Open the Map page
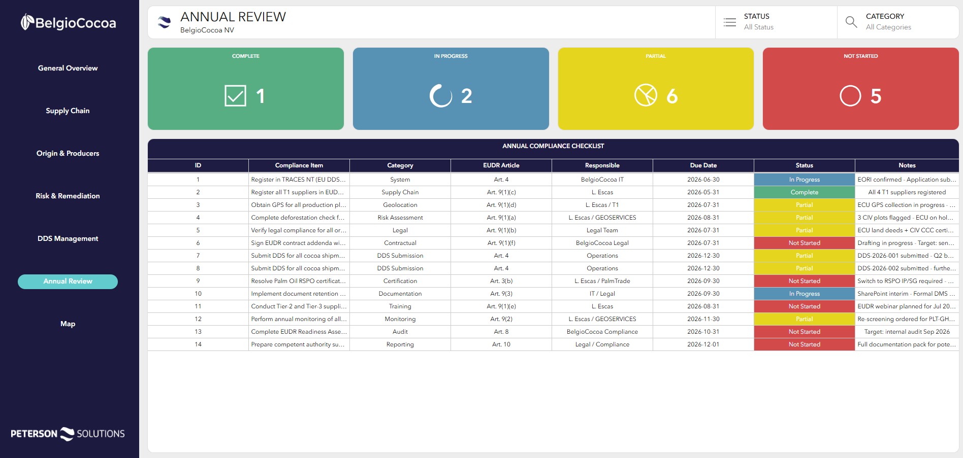Screen dimensions: 963x458 pos(68,324)
